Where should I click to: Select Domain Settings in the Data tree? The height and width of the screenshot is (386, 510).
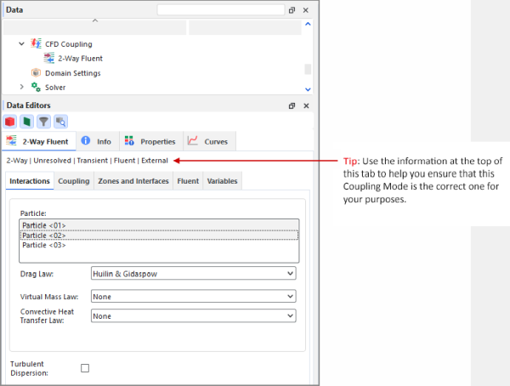(73, 73)
